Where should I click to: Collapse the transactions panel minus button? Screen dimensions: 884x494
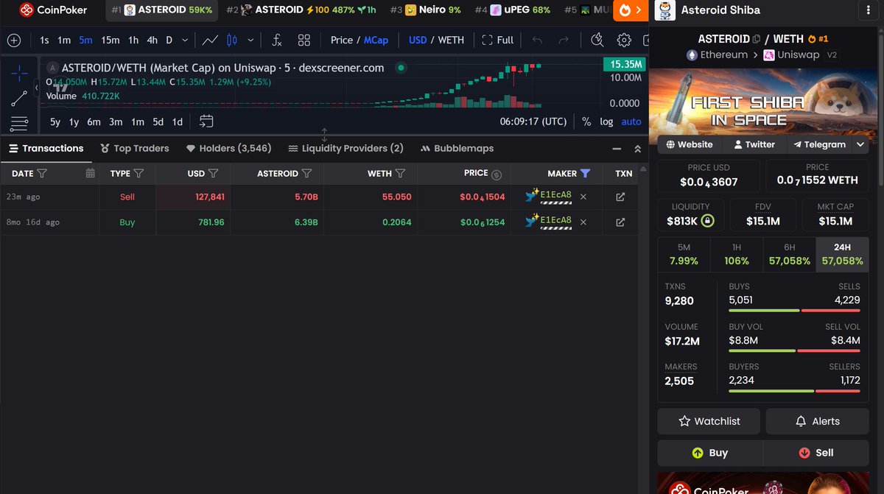(x=617, y=148)
